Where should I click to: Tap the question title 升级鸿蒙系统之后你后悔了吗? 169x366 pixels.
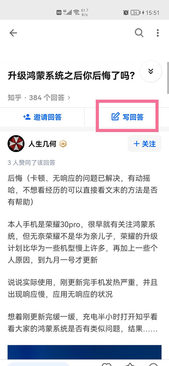point(71,76)
